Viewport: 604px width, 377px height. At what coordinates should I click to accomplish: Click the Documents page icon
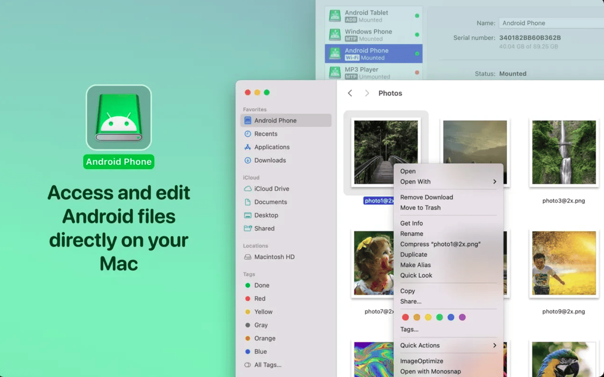[x=248, y=202]
